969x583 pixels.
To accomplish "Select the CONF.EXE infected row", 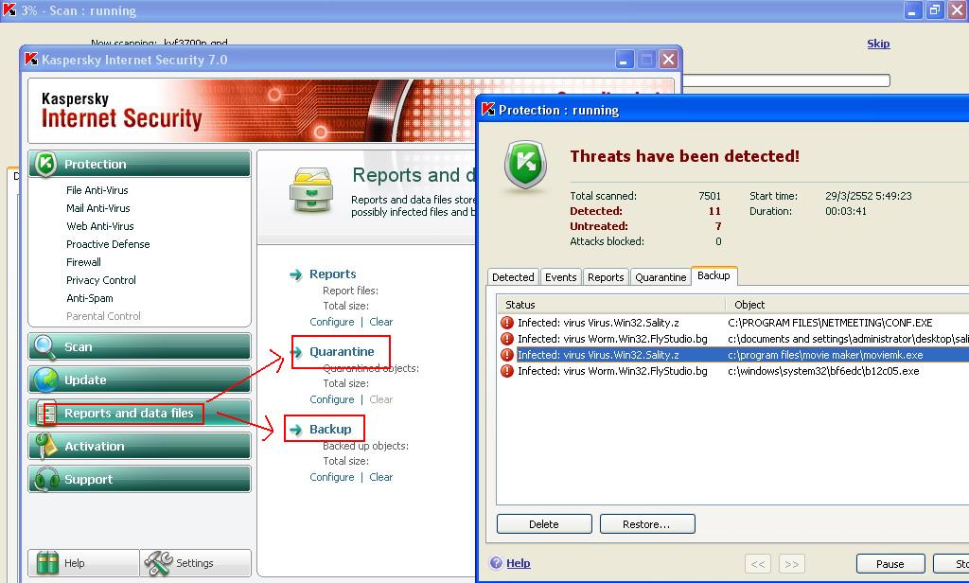I will pyautogui.click(x=733, y=323).
